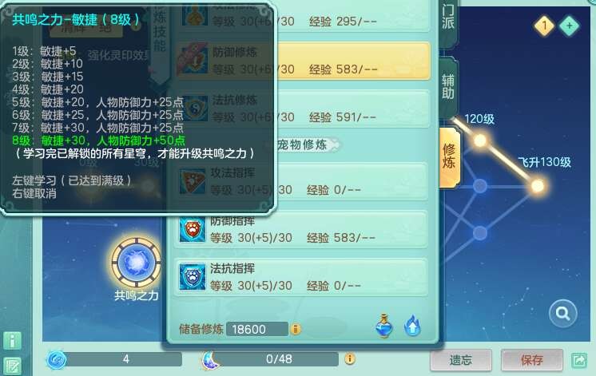
Task: Click the 遗忘 button
Action: click(x=461, y=360)
